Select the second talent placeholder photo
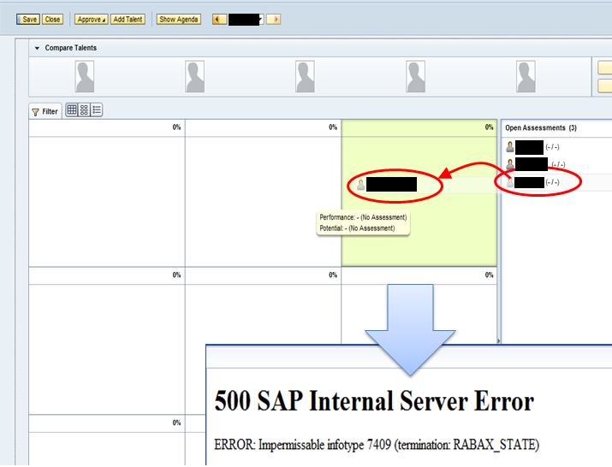Screen dimensions: 612x467 click(195, 76)
